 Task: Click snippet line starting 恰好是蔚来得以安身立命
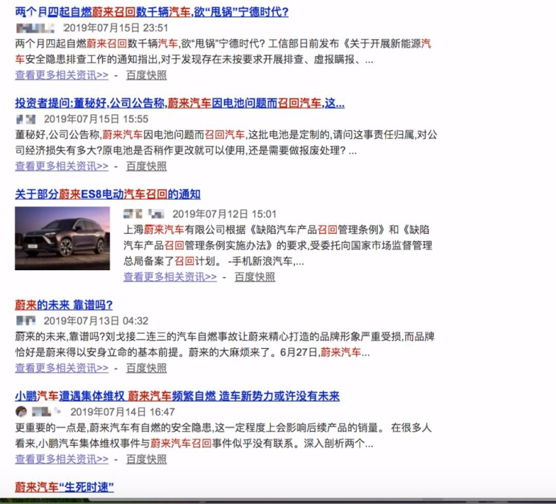pyautogui.click(x=193, y=353)
